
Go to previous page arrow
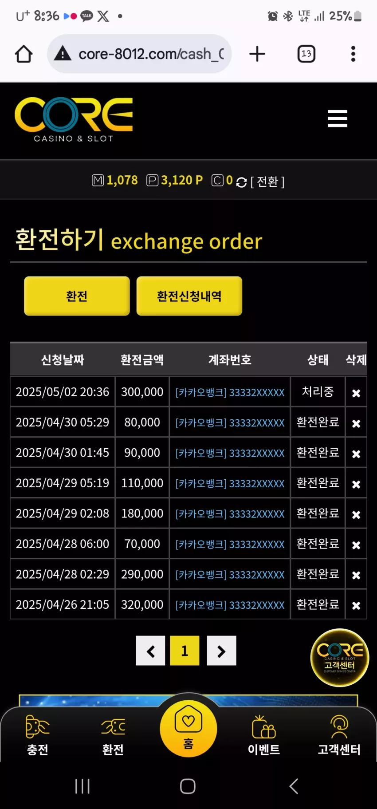pos(150,651)
